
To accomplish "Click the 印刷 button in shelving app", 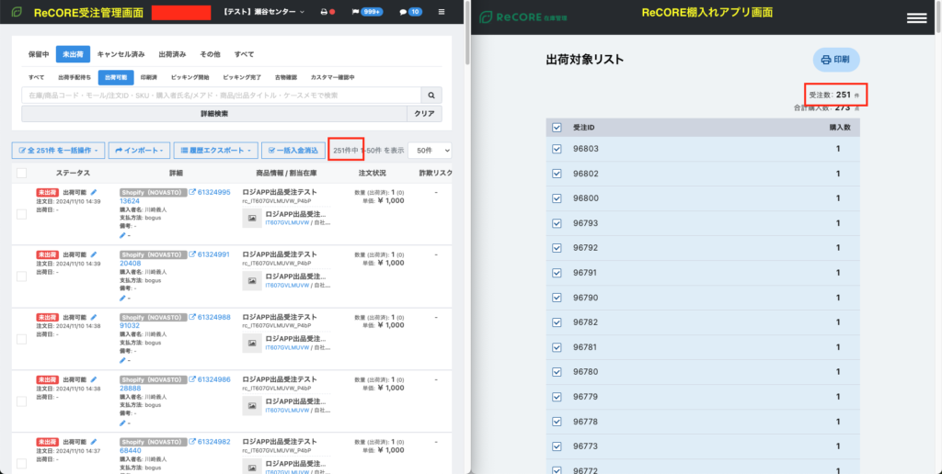I will tap(836, 60).
